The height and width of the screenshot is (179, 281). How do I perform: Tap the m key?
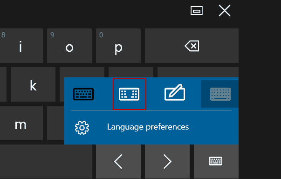pyautogui.click(x=21, y=123)
